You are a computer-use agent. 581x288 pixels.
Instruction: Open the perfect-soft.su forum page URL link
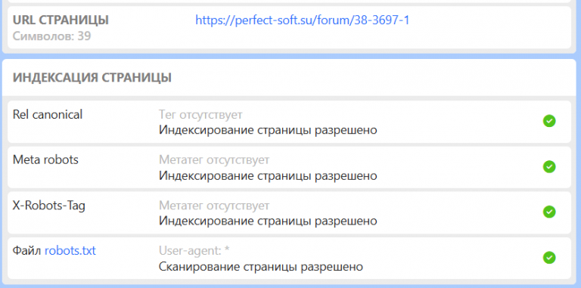point(303,20)
